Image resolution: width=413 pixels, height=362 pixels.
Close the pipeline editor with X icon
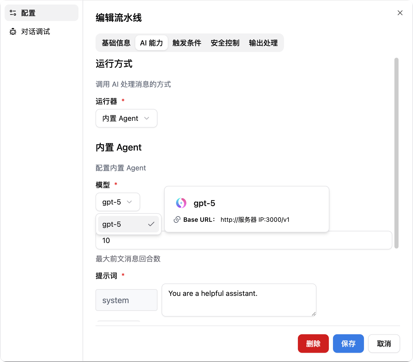click(400, 13)
